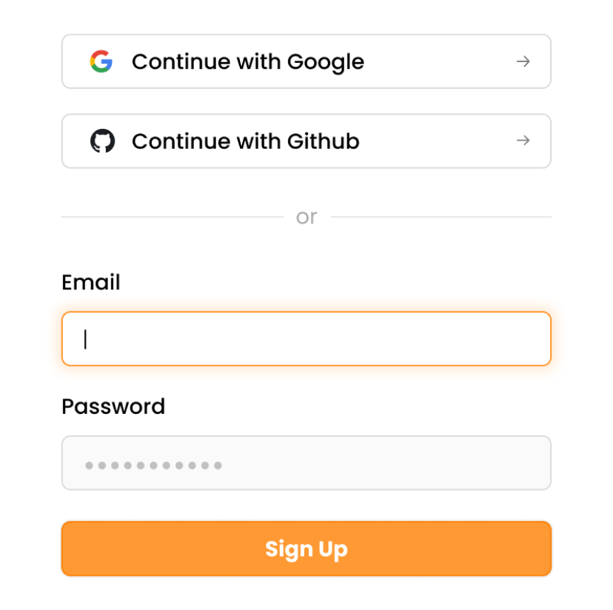Click the text cursor in the Email field
Screen dimensions: 613x610
pos(86,338)
